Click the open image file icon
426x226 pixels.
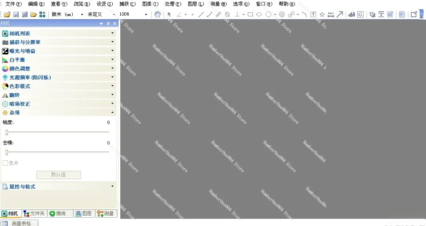point(7,14)
